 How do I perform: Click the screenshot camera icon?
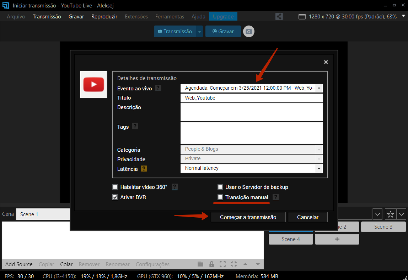point(249,32)
